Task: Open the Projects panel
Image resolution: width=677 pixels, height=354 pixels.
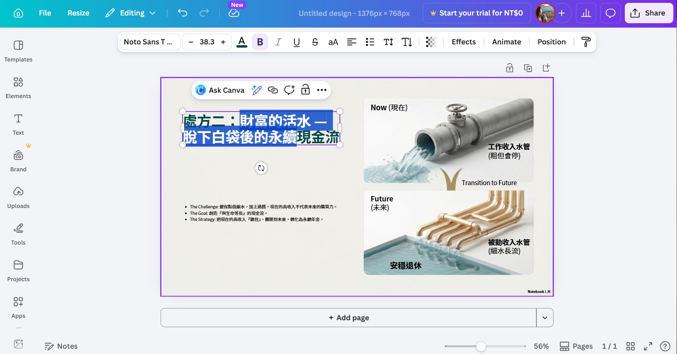Action: tap(18, 271)
